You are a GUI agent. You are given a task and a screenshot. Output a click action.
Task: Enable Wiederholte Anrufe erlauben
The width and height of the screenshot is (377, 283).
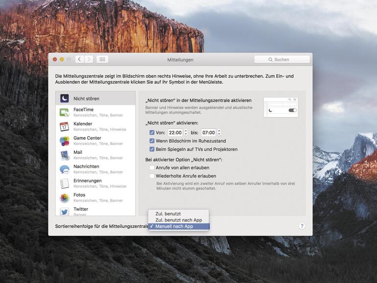pyautogui.click(x=152, y=176)
